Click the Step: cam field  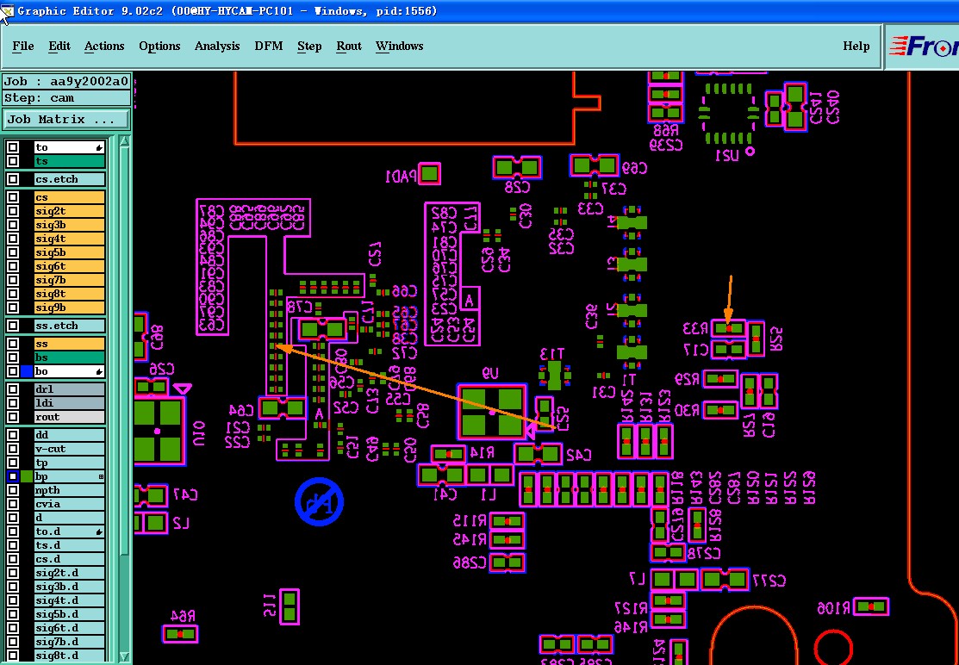(66, 98)
